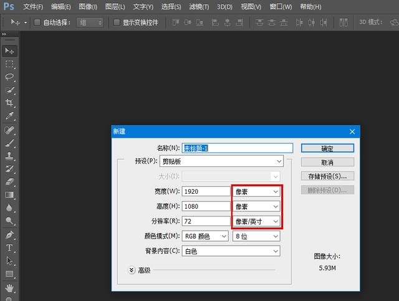Click align right edges icon
Image resolution: width=399 pixels, height=301 pixels.
(x=239, y=22)
